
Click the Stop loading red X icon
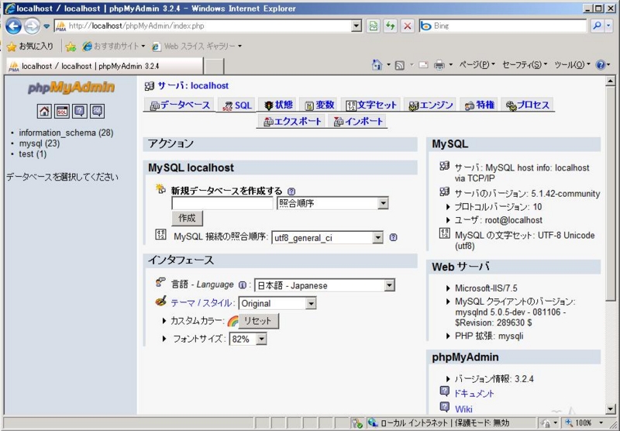pos(408,26)
